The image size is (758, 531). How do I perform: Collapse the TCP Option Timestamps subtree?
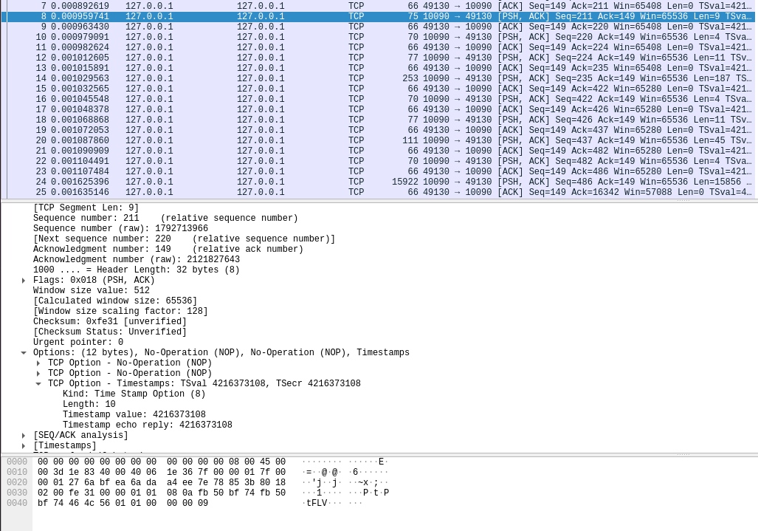[x=38, y=383]
